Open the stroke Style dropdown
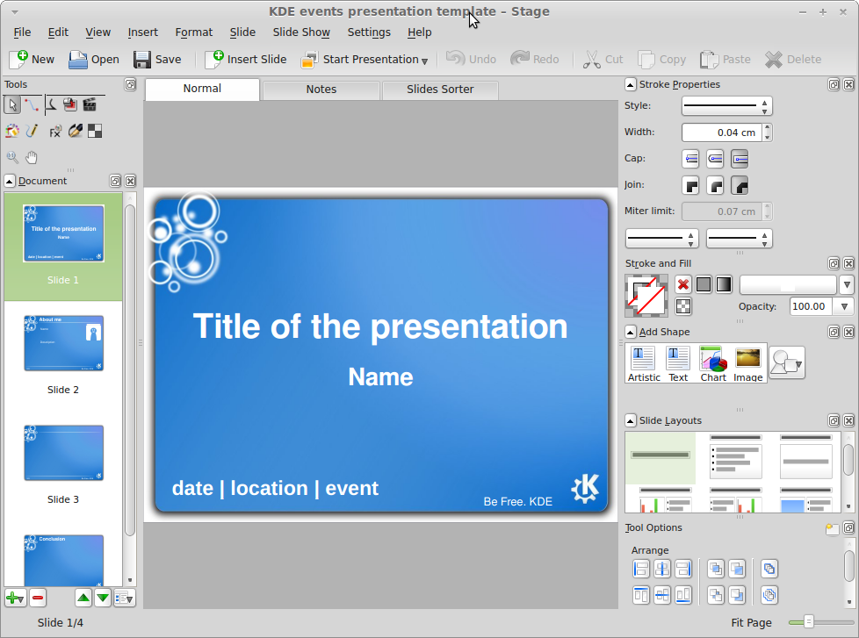 pos(726,106)
